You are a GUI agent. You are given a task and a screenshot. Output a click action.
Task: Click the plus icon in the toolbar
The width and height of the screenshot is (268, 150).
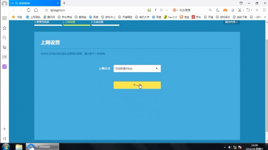tap(257, 10)
